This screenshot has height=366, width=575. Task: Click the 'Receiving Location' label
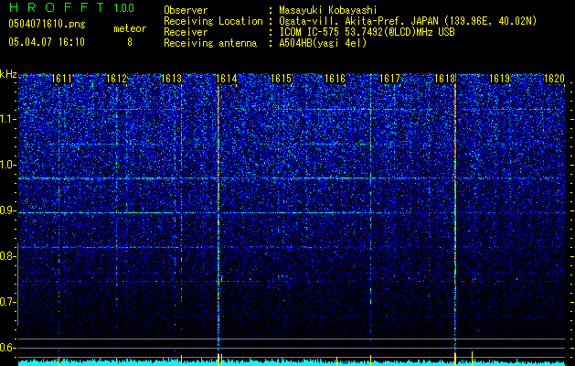point(213,21)
